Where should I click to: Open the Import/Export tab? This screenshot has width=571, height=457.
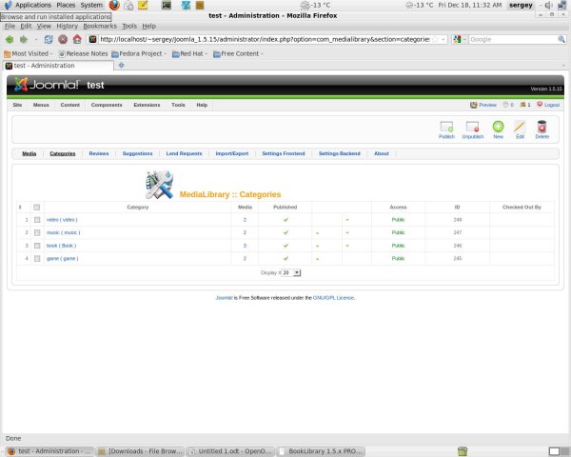click(x=232, y=153)
